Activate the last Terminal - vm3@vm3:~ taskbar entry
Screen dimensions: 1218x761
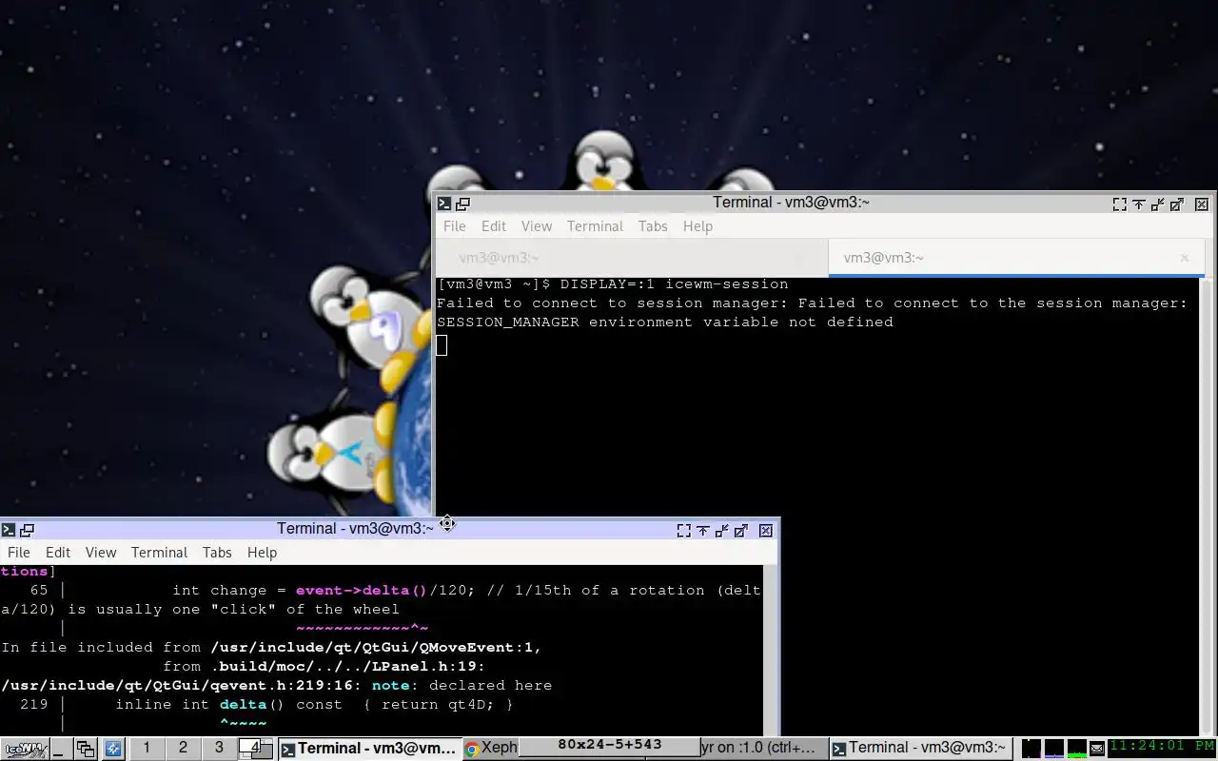point(919,749)
